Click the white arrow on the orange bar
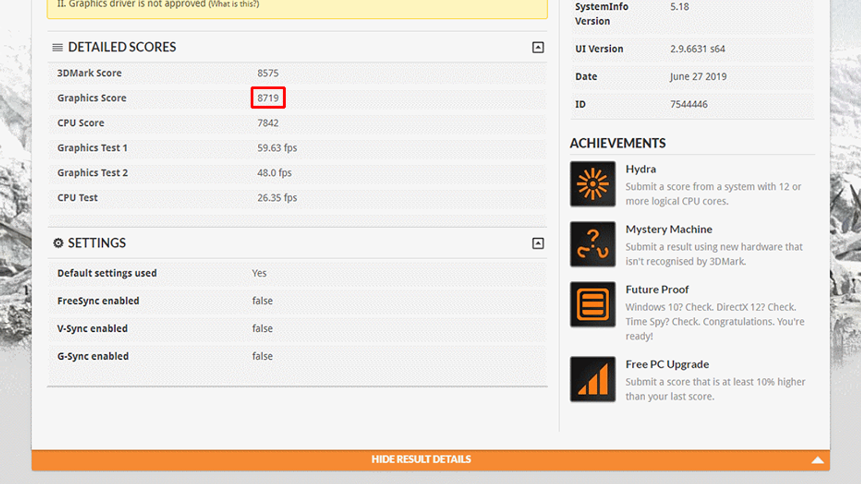The image size is (861, 484). coord(817,460)
